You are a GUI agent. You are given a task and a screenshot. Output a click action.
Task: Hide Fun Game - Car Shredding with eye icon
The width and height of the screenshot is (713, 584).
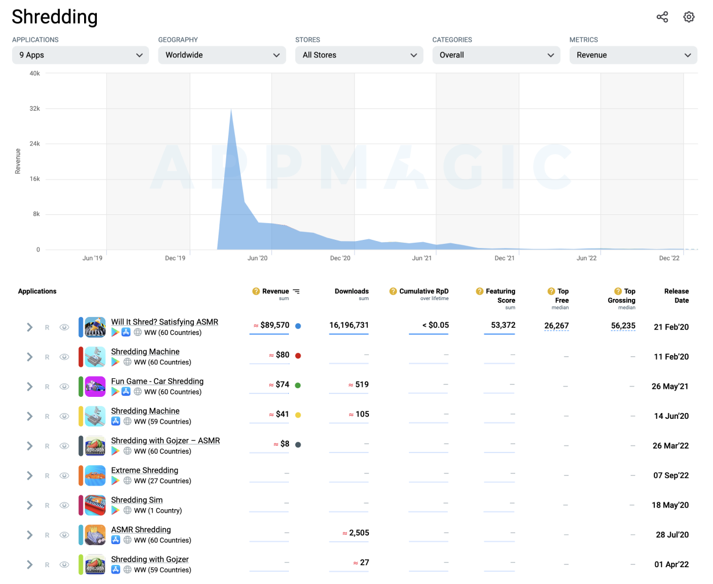coord(64,386)
